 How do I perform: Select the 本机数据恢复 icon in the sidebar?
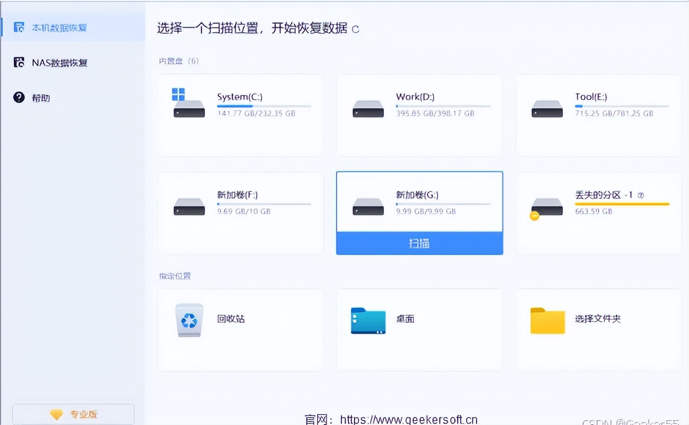click(19, 28)
